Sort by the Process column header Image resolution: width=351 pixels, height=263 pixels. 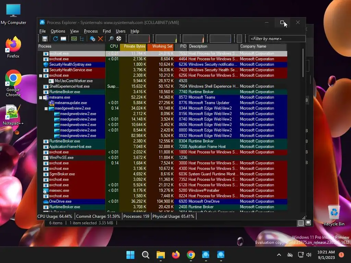pyautogui.click(x=71, y=46)
